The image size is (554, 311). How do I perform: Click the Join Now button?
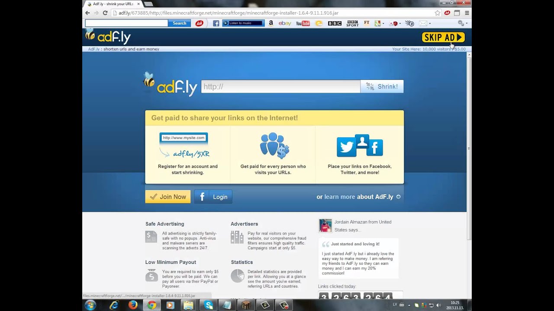168,197
